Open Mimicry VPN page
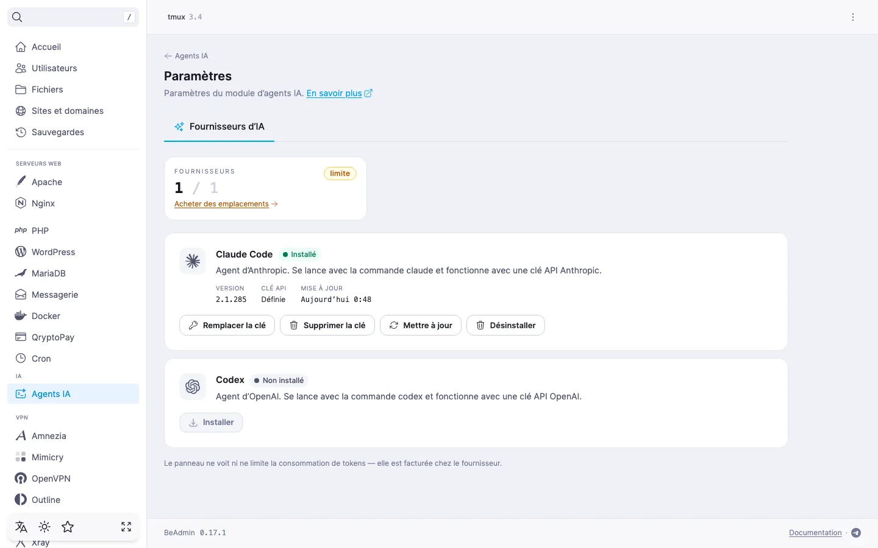The height and width of the screenshot is (548, 878). pos(73,457)
